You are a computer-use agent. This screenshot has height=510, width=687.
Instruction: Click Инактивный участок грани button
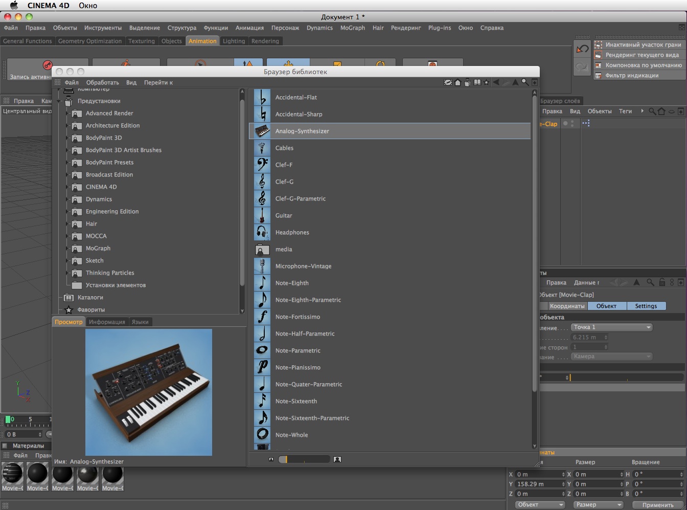[x=638, y=45]
